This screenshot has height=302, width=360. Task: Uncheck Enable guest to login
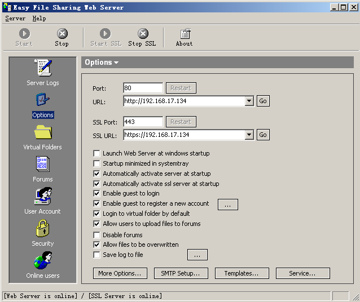click(96, 193)
